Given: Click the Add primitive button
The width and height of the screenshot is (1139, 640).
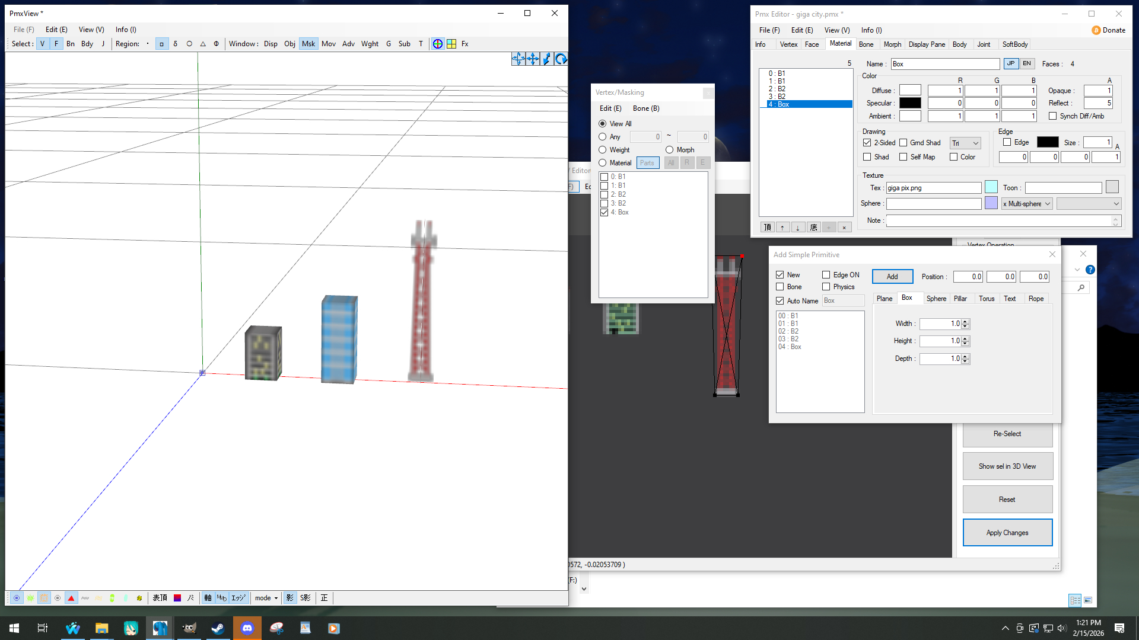Looking at the screenshot, I should pyautogui.click(x=892, y=277).
